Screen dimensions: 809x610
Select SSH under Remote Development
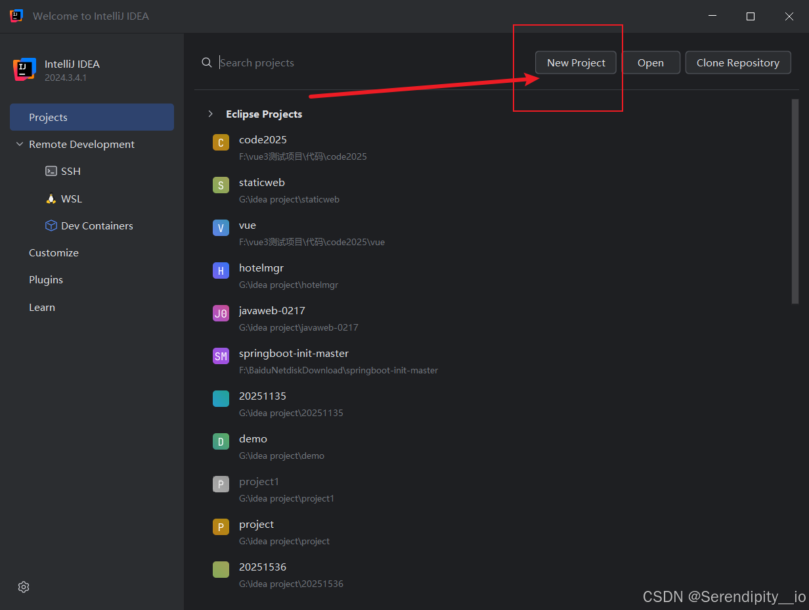[71, 171]
